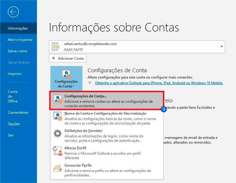Click the back arrow circle icon
The width and height of the screenshot is (236, 183).
[x=13, y=12]
